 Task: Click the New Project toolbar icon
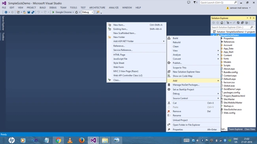18,12
